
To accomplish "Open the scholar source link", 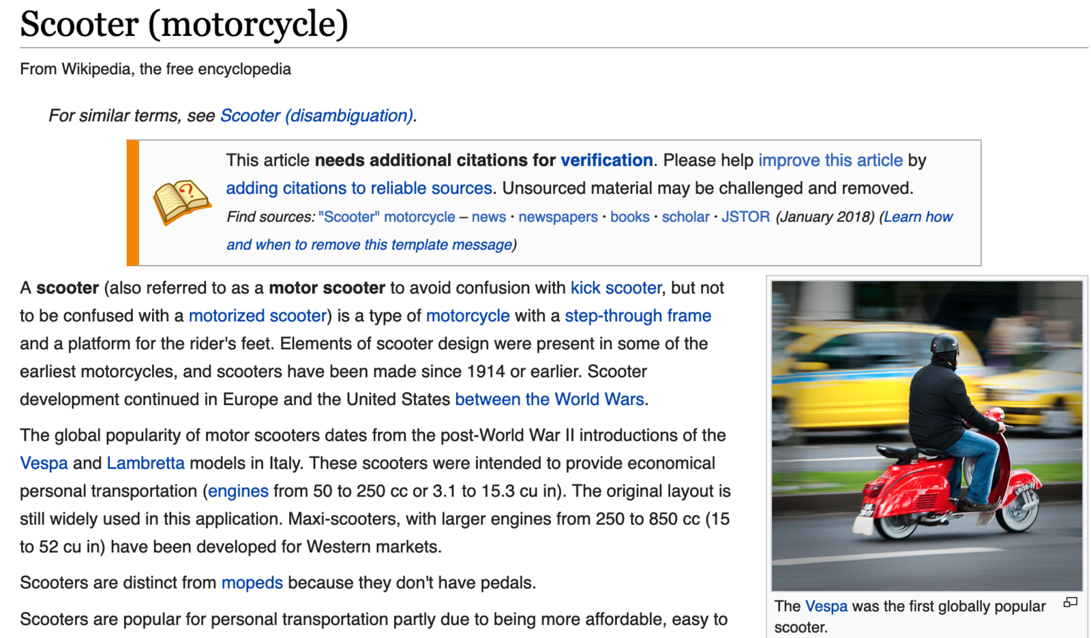I will coord(685,217).
